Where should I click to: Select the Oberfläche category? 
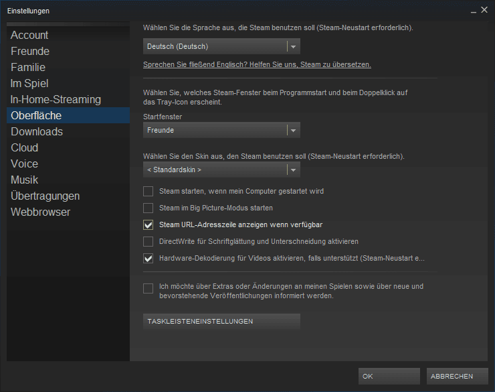[68, 115]
